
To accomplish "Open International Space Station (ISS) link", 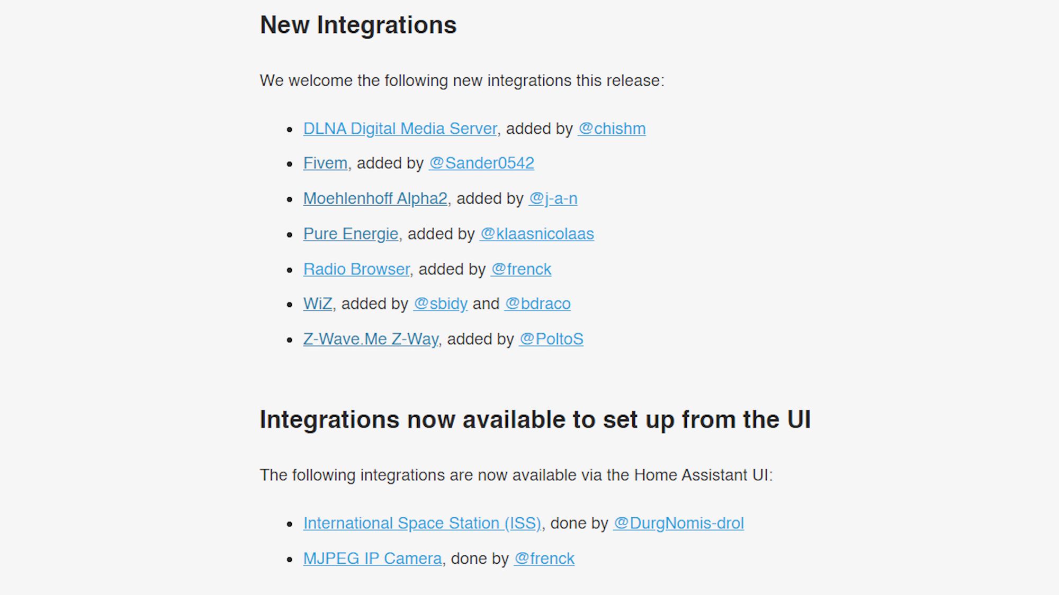I will [x=422, y=523].
